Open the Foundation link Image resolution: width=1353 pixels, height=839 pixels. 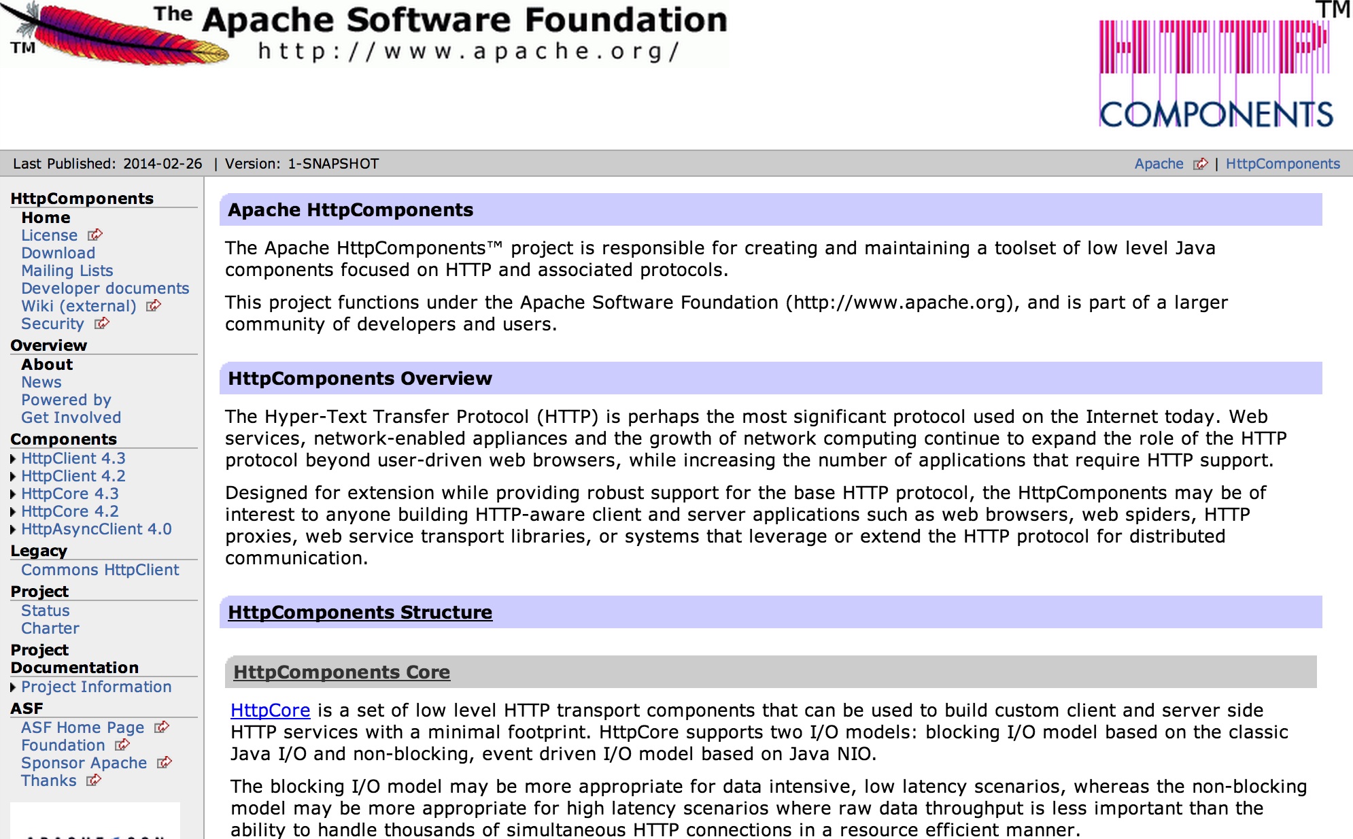pyautogui.click(x=63, y=745)
